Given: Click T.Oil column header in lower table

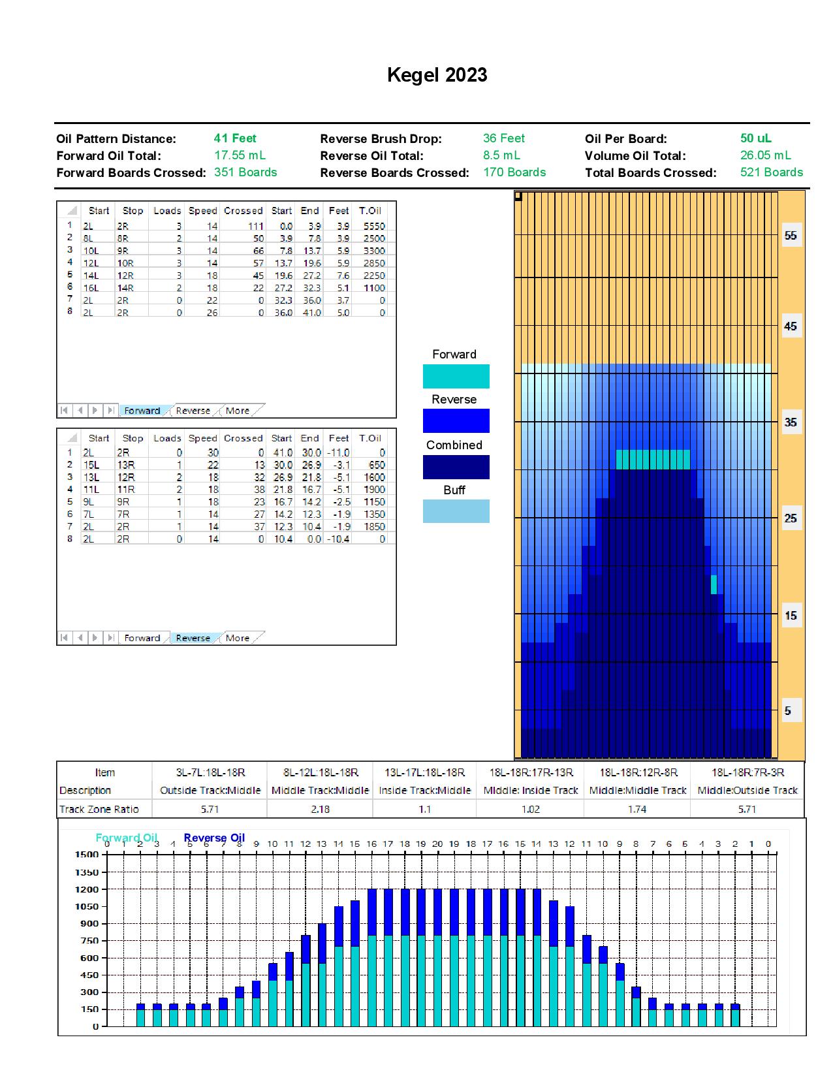Looking at the screenshot, I should 370,438.
